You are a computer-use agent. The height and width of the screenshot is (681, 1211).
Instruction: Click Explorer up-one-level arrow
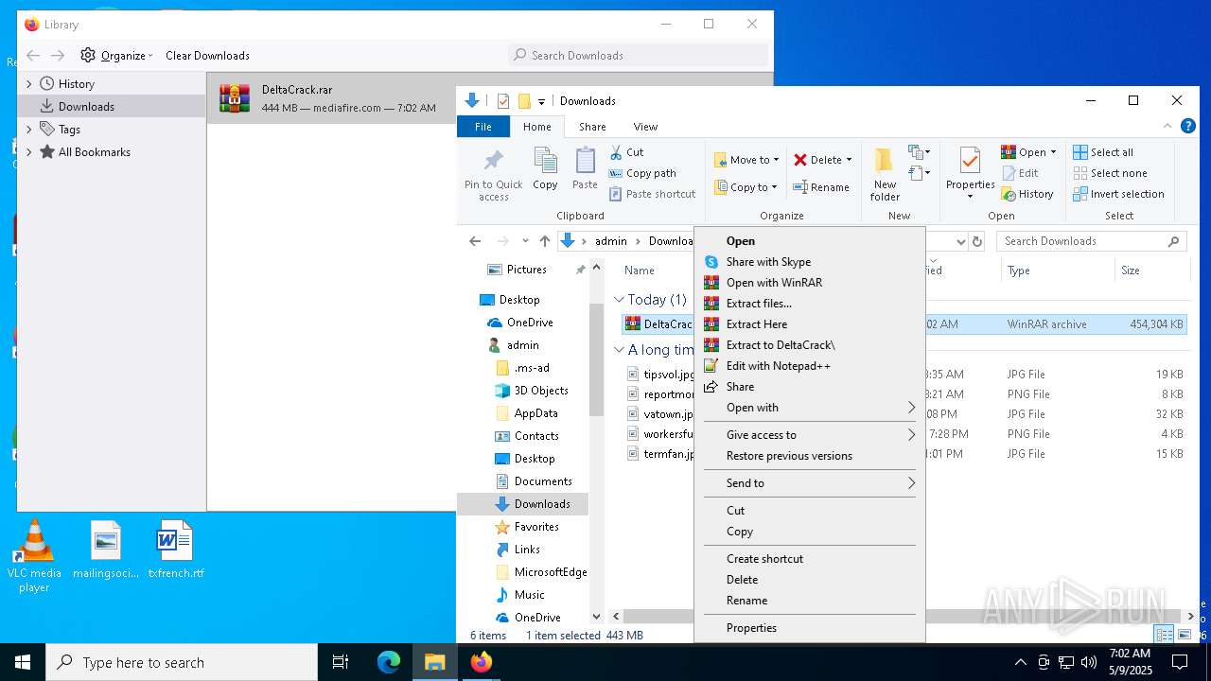545,241
